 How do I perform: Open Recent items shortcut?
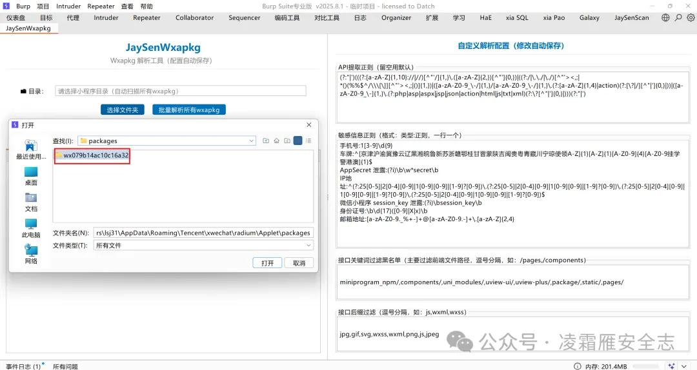click(31, 150)
